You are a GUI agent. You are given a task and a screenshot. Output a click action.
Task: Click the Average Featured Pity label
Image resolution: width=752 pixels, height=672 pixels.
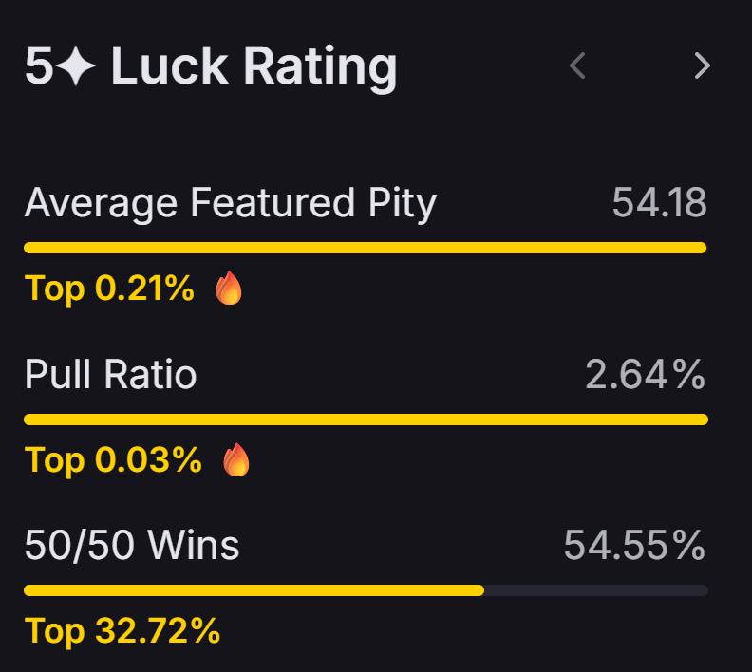point(230,204)
